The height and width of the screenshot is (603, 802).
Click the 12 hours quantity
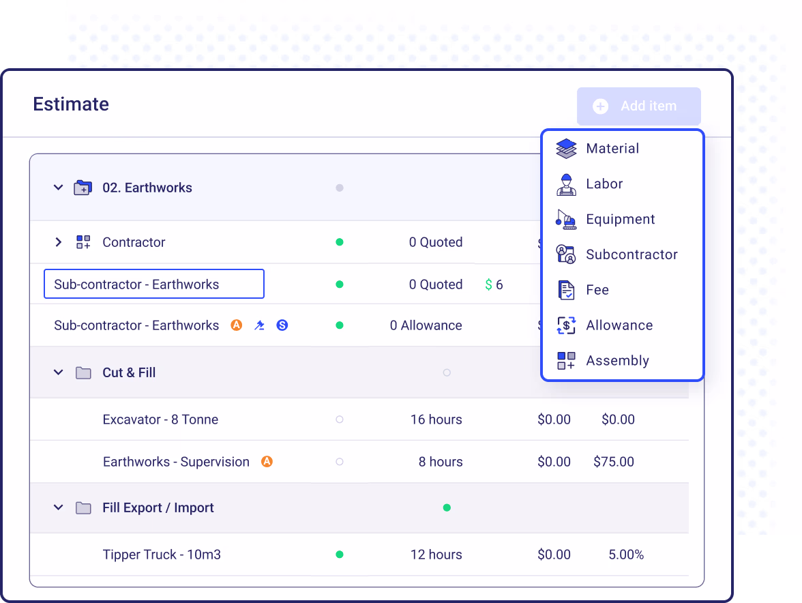(436, 555)
